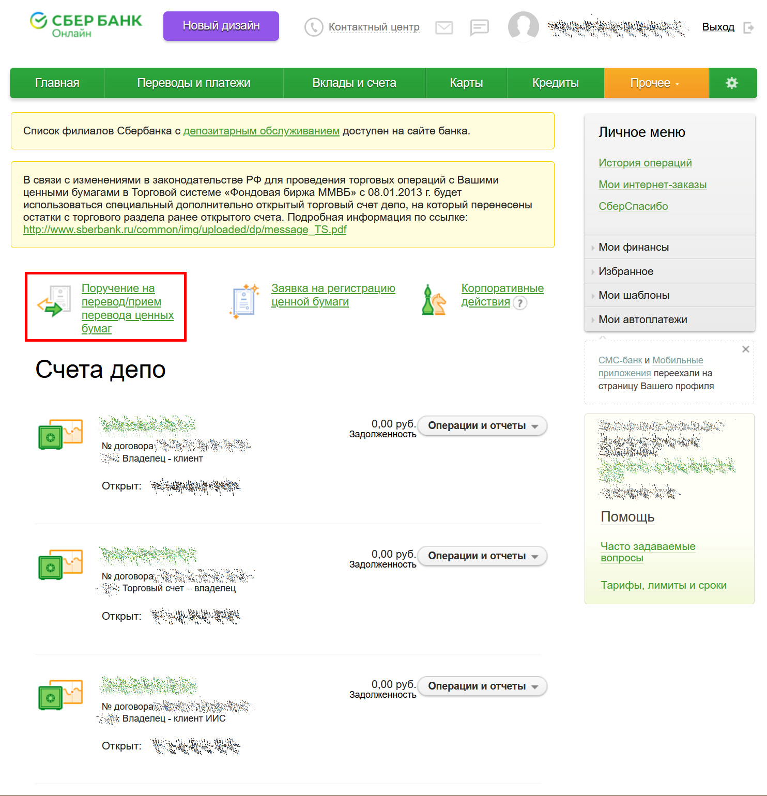Expand 'Мои автоплатежи' section
Image resolution: width=767 pixels, height=796 pixels.
pos(670,319)
